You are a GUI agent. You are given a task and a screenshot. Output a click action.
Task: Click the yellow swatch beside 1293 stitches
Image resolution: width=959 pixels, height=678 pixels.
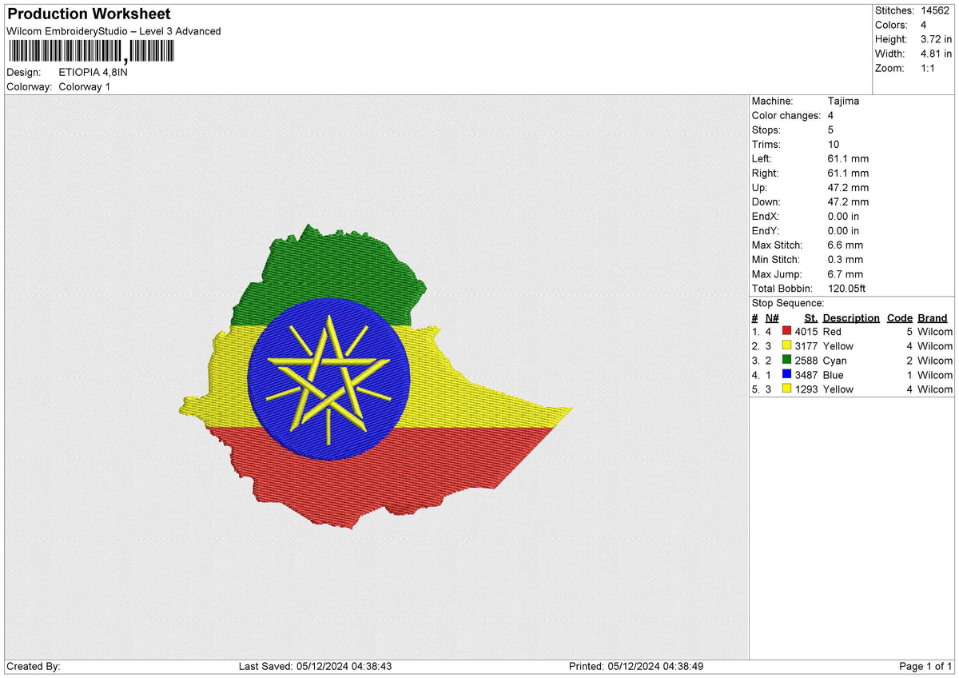(x=787, y=389)
